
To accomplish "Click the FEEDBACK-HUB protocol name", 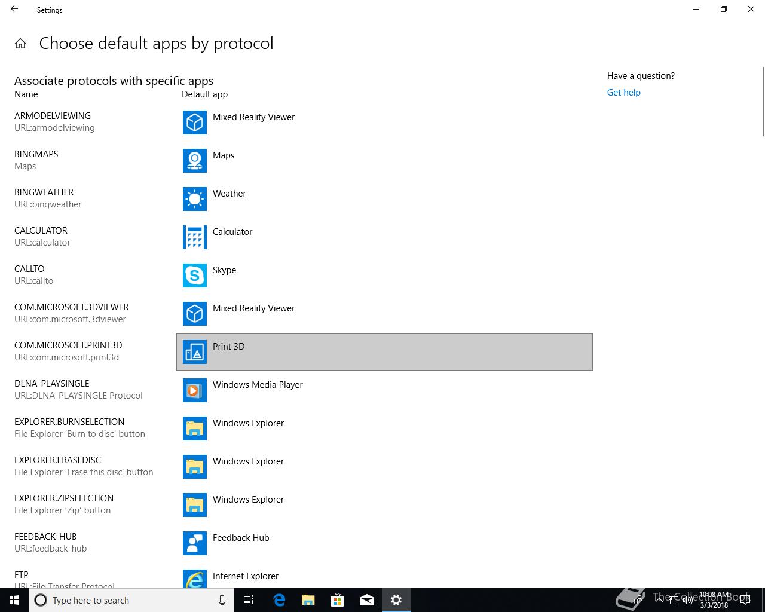I will pyautogui.click(x=45, y=537).
